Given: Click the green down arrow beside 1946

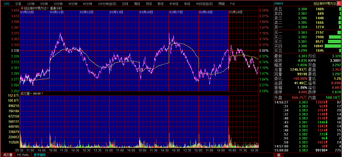Looking at the screenshot, I should pos(327,122).
